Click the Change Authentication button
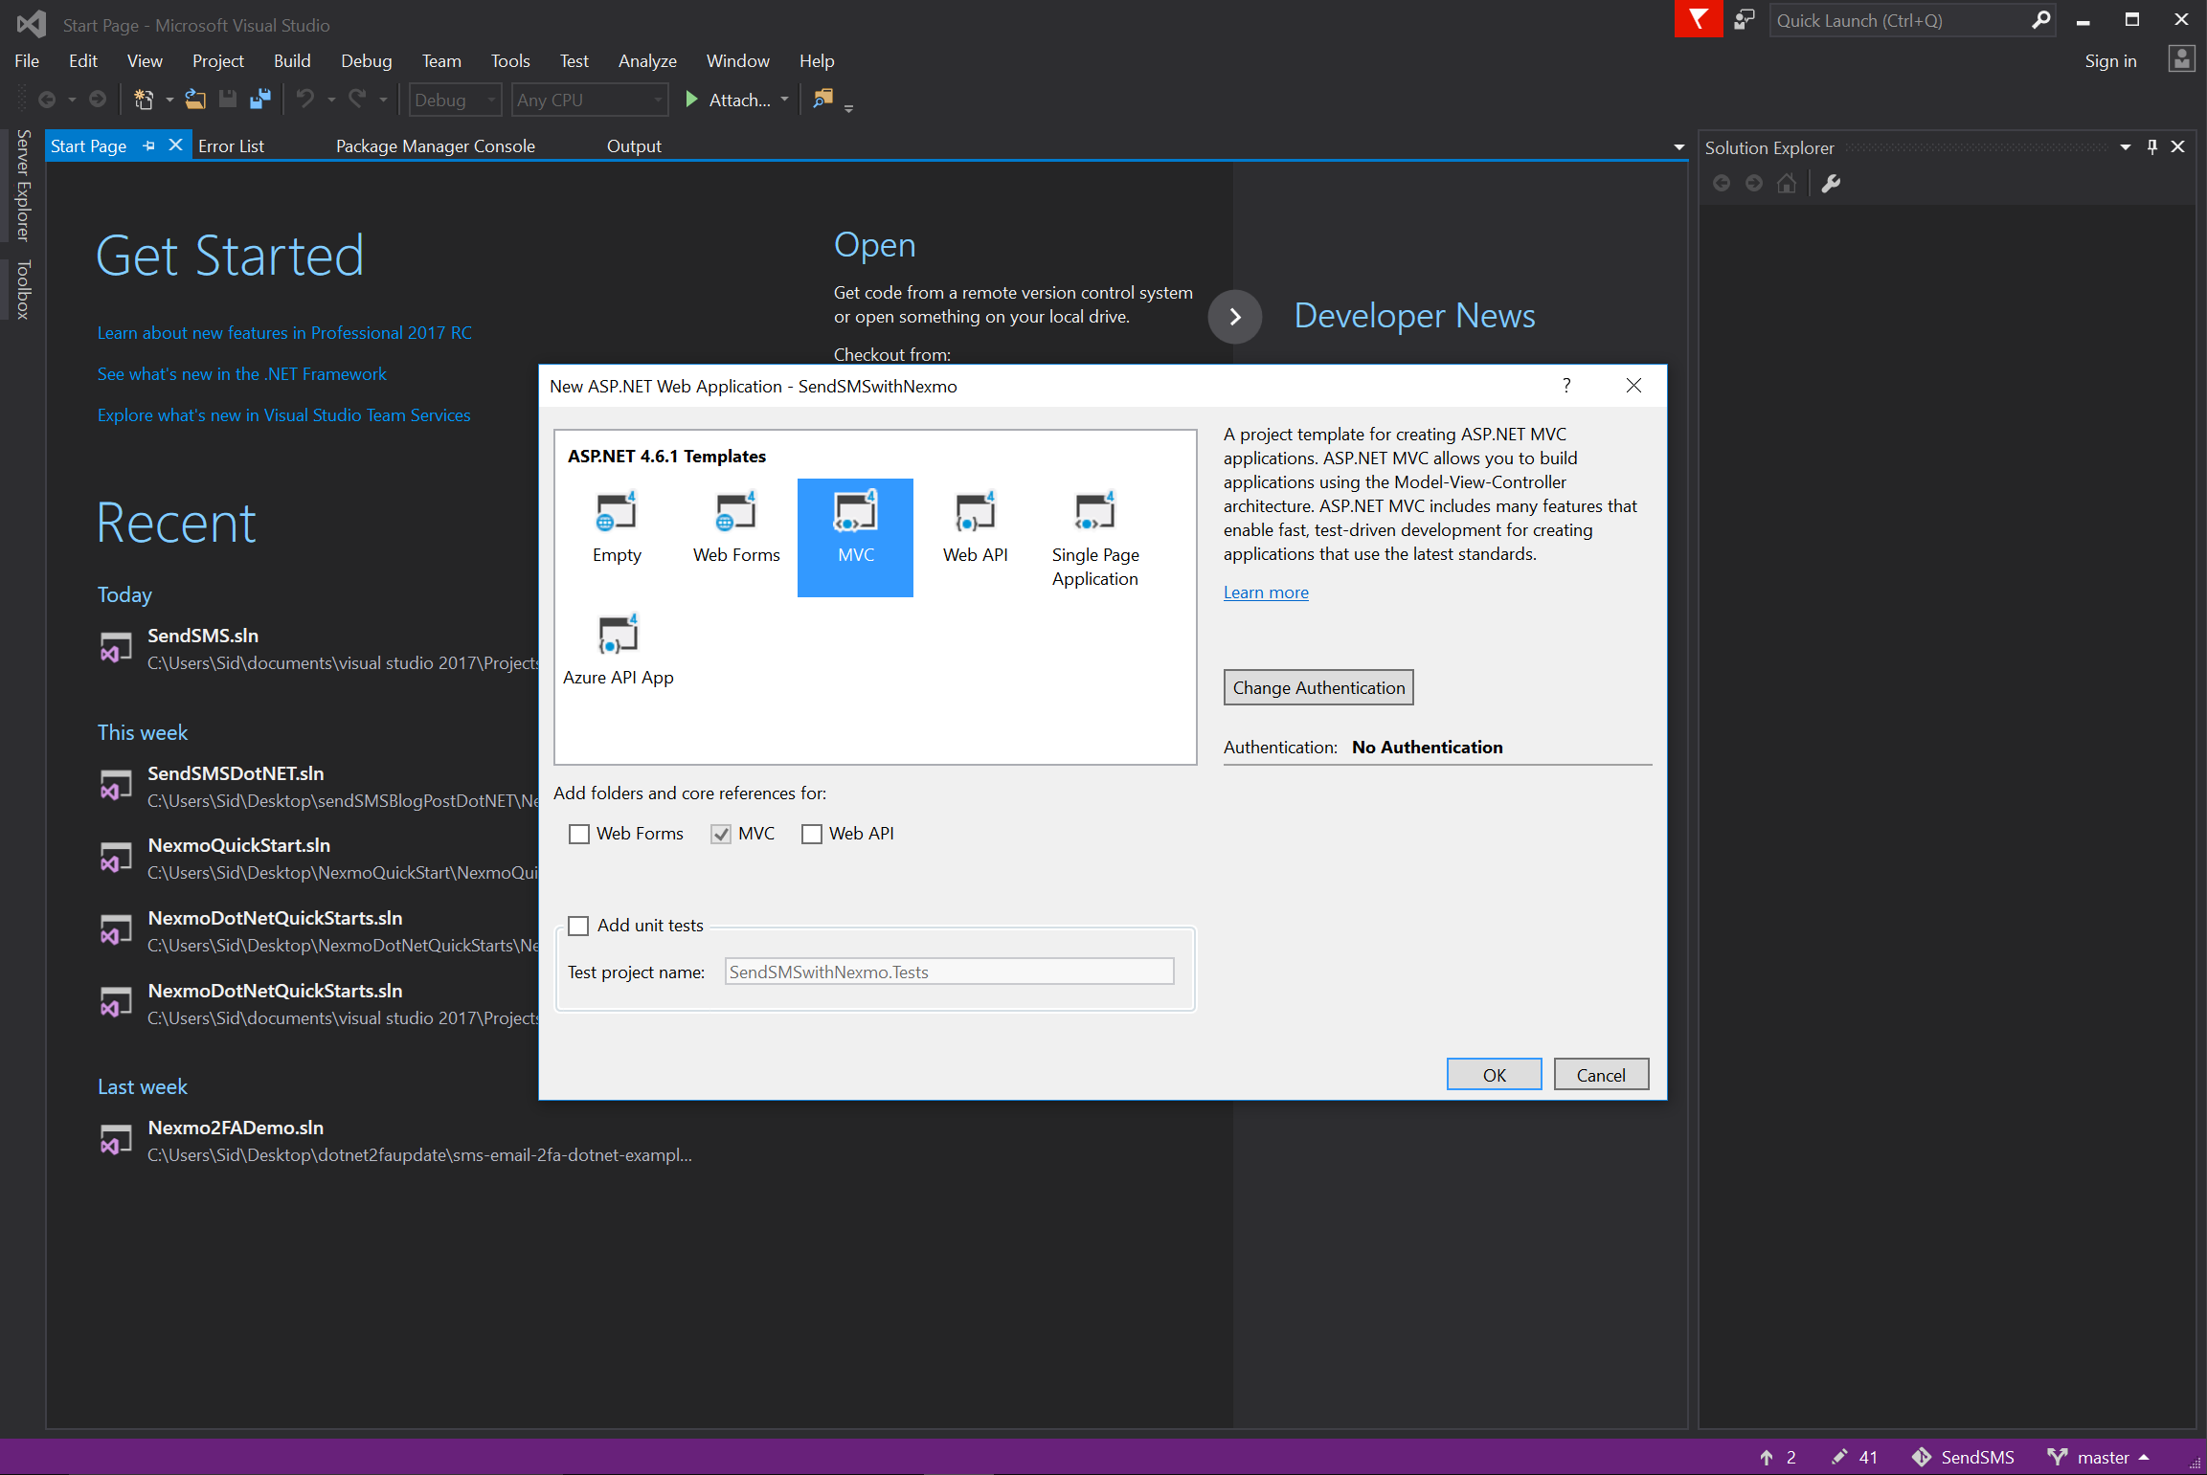The image size is (2207, 1475). tap(1317, 686)
